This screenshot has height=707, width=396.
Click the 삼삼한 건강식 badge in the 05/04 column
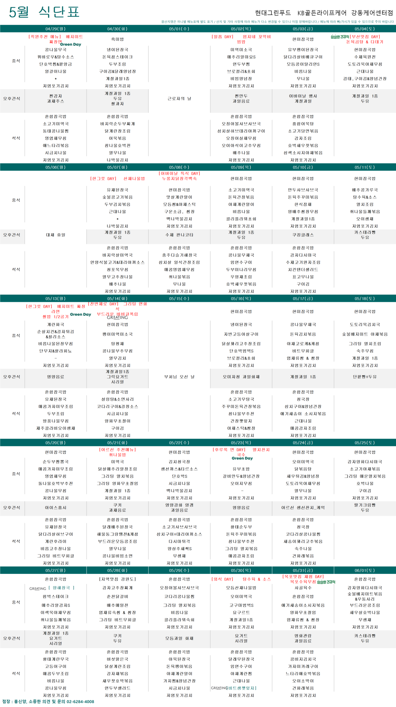(340, 37)
